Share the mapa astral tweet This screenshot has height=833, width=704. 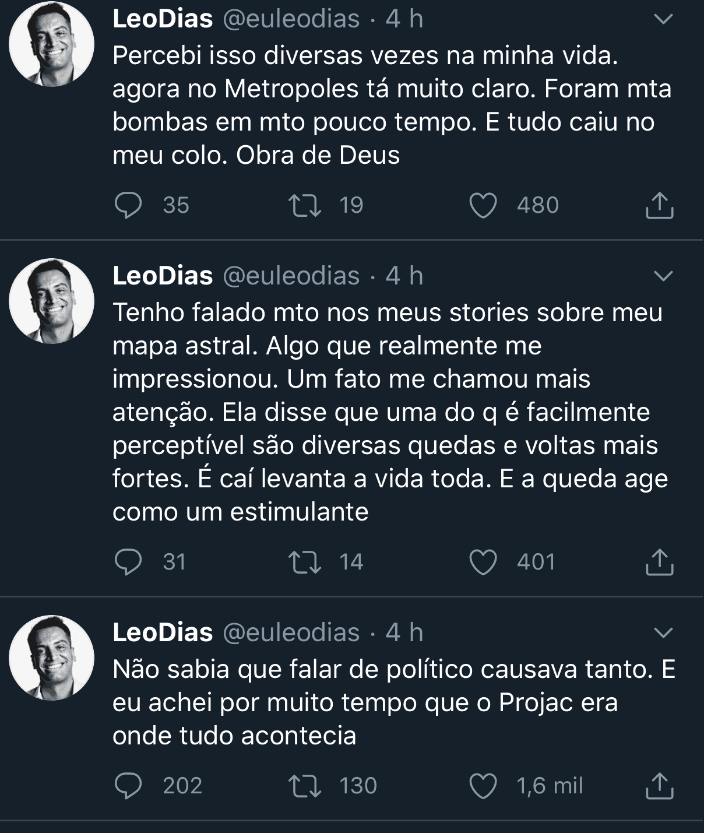point(660,563)
